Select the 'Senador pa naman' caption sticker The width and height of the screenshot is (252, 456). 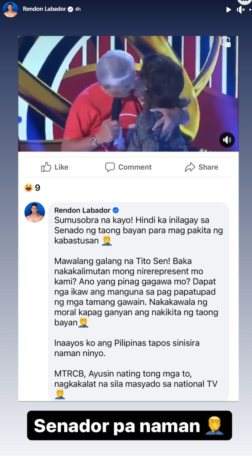pyautogui.click(x=129, y=425)
